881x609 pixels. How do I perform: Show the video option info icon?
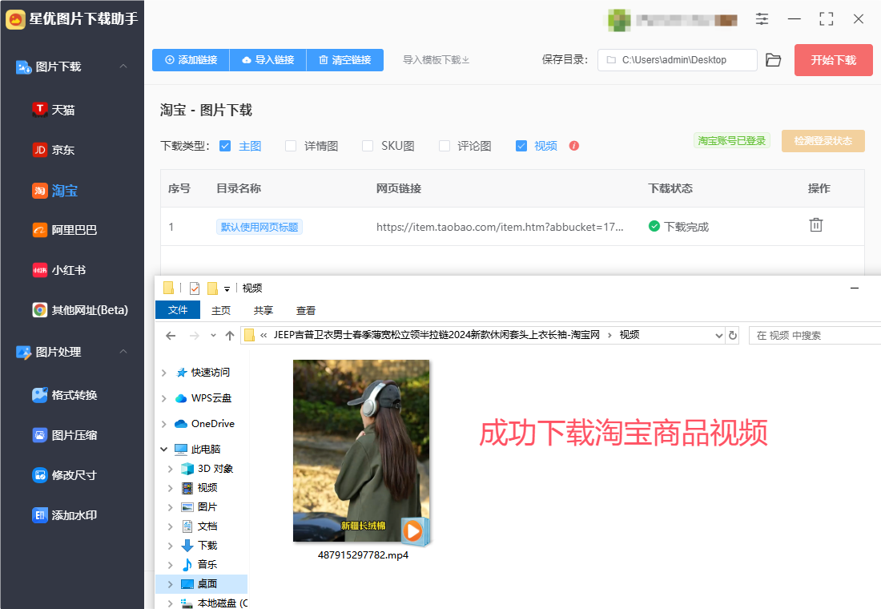[573, 146]
